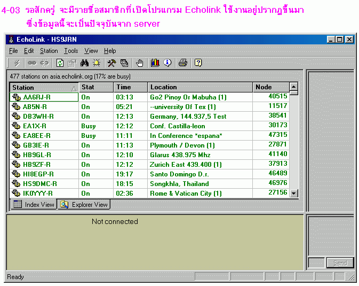The height and width of the screenshot is (286, 359).
Task: Click the yellow question mark help icon
Action: pyautogui.click(x=198, y=63)
